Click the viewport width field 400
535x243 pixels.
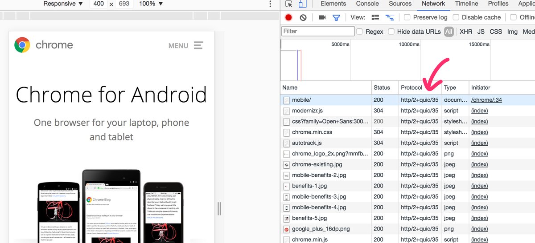[x=99, y=4]
